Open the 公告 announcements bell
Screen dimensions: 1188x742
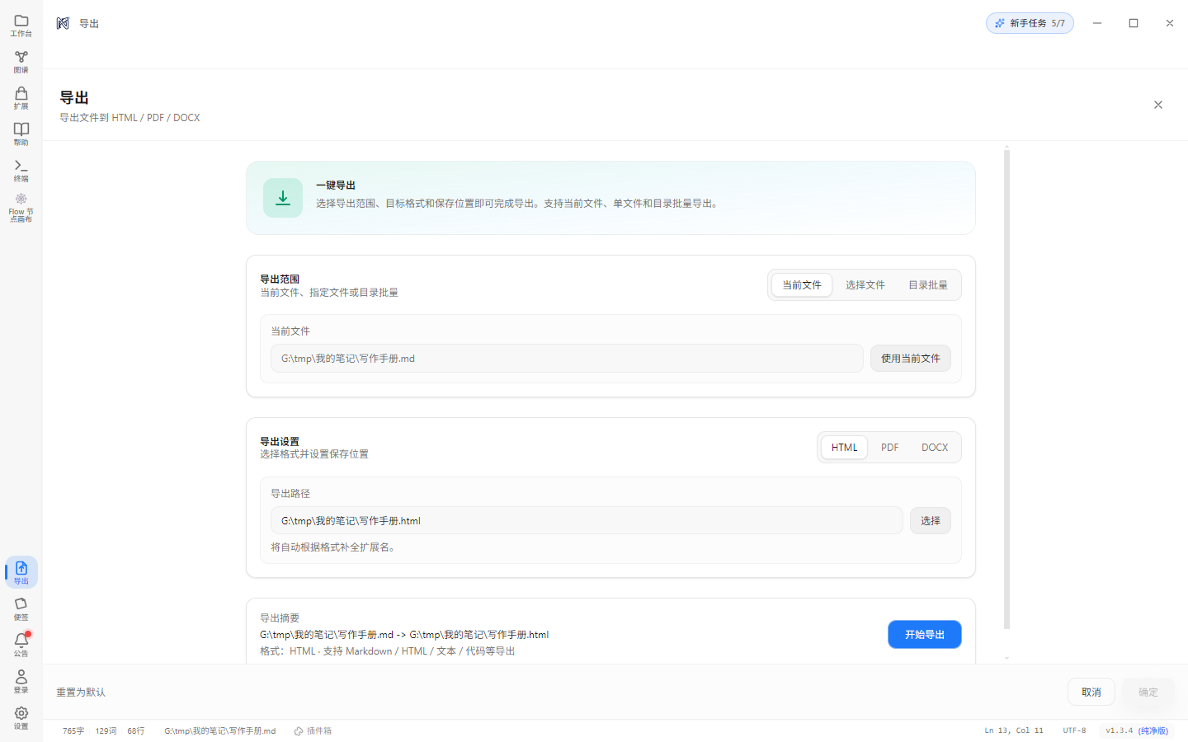coord(21,645)
